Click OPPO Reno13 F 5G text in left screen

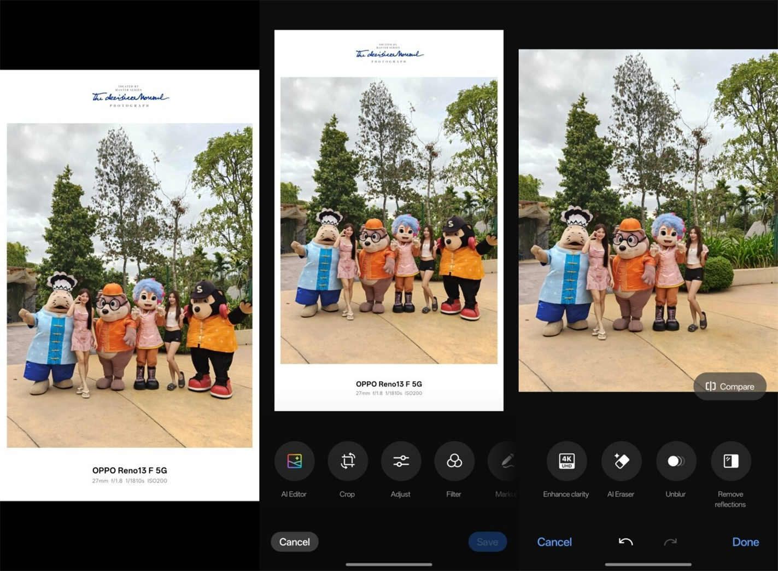pos(130,470)
